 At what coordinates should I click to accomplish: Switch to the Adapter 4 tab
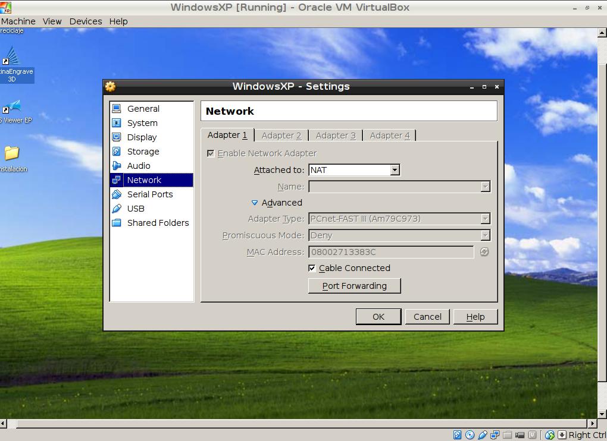pos(389,136)
